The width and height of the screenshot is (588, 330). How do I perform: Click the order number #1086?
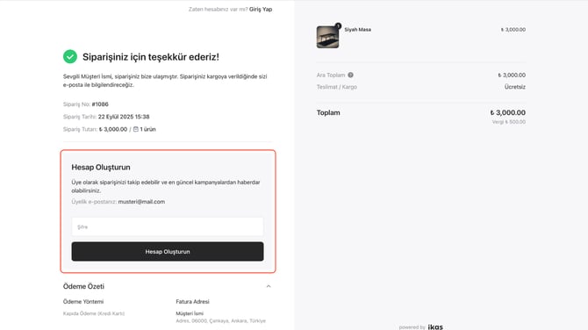tap(100, 104)
